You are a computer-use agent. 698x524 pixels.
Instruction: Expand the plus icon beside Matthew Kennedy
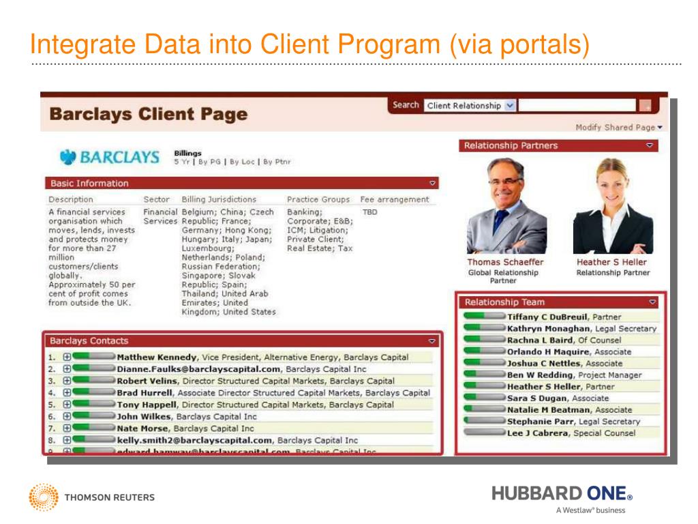click(x=67, y=357)
